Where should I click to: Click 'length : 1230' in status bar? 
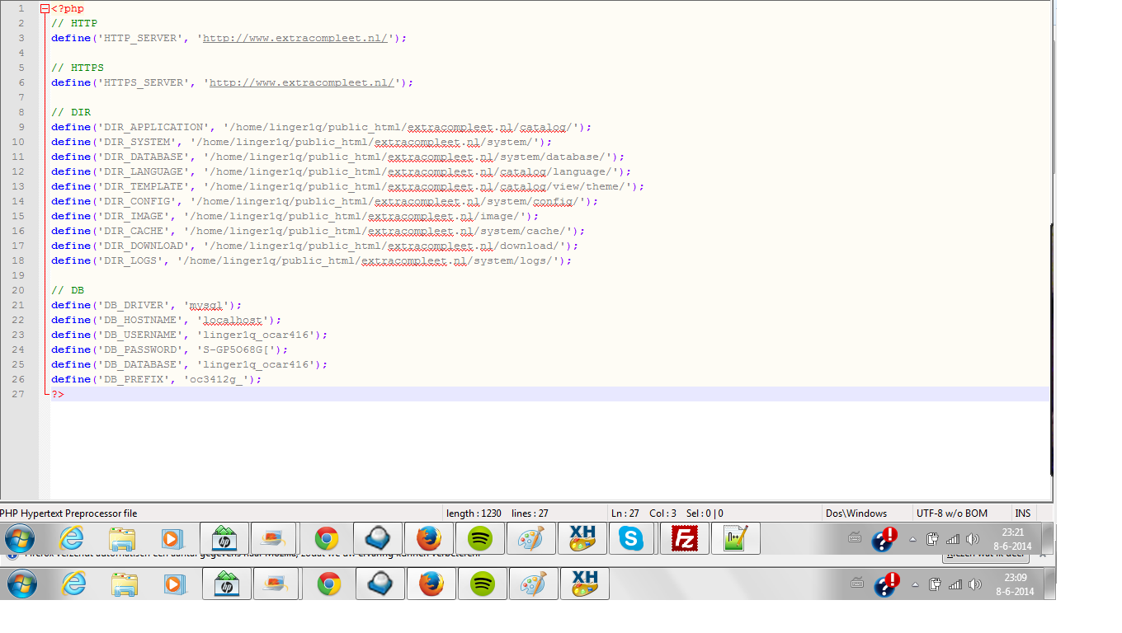coord(474,513)
